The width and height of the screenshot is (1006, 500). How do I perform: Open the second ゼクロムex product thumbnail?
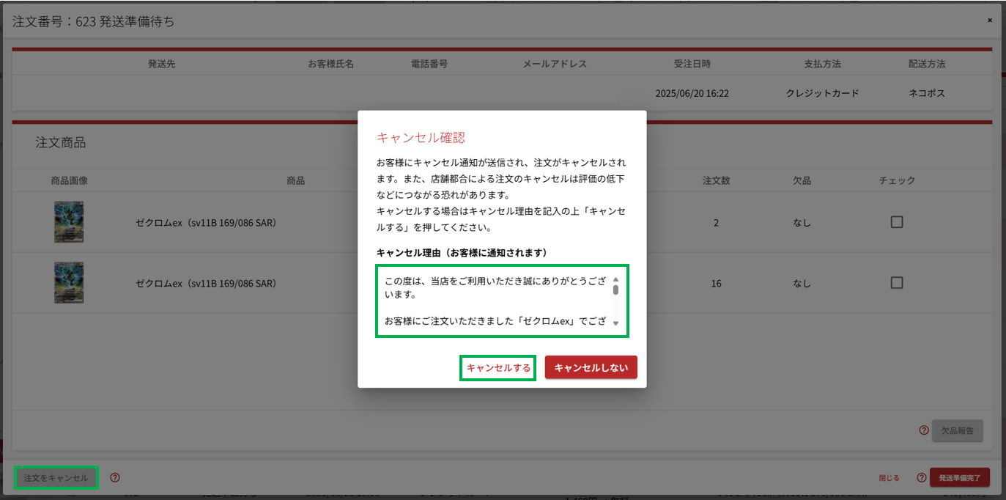click(69, 283)
